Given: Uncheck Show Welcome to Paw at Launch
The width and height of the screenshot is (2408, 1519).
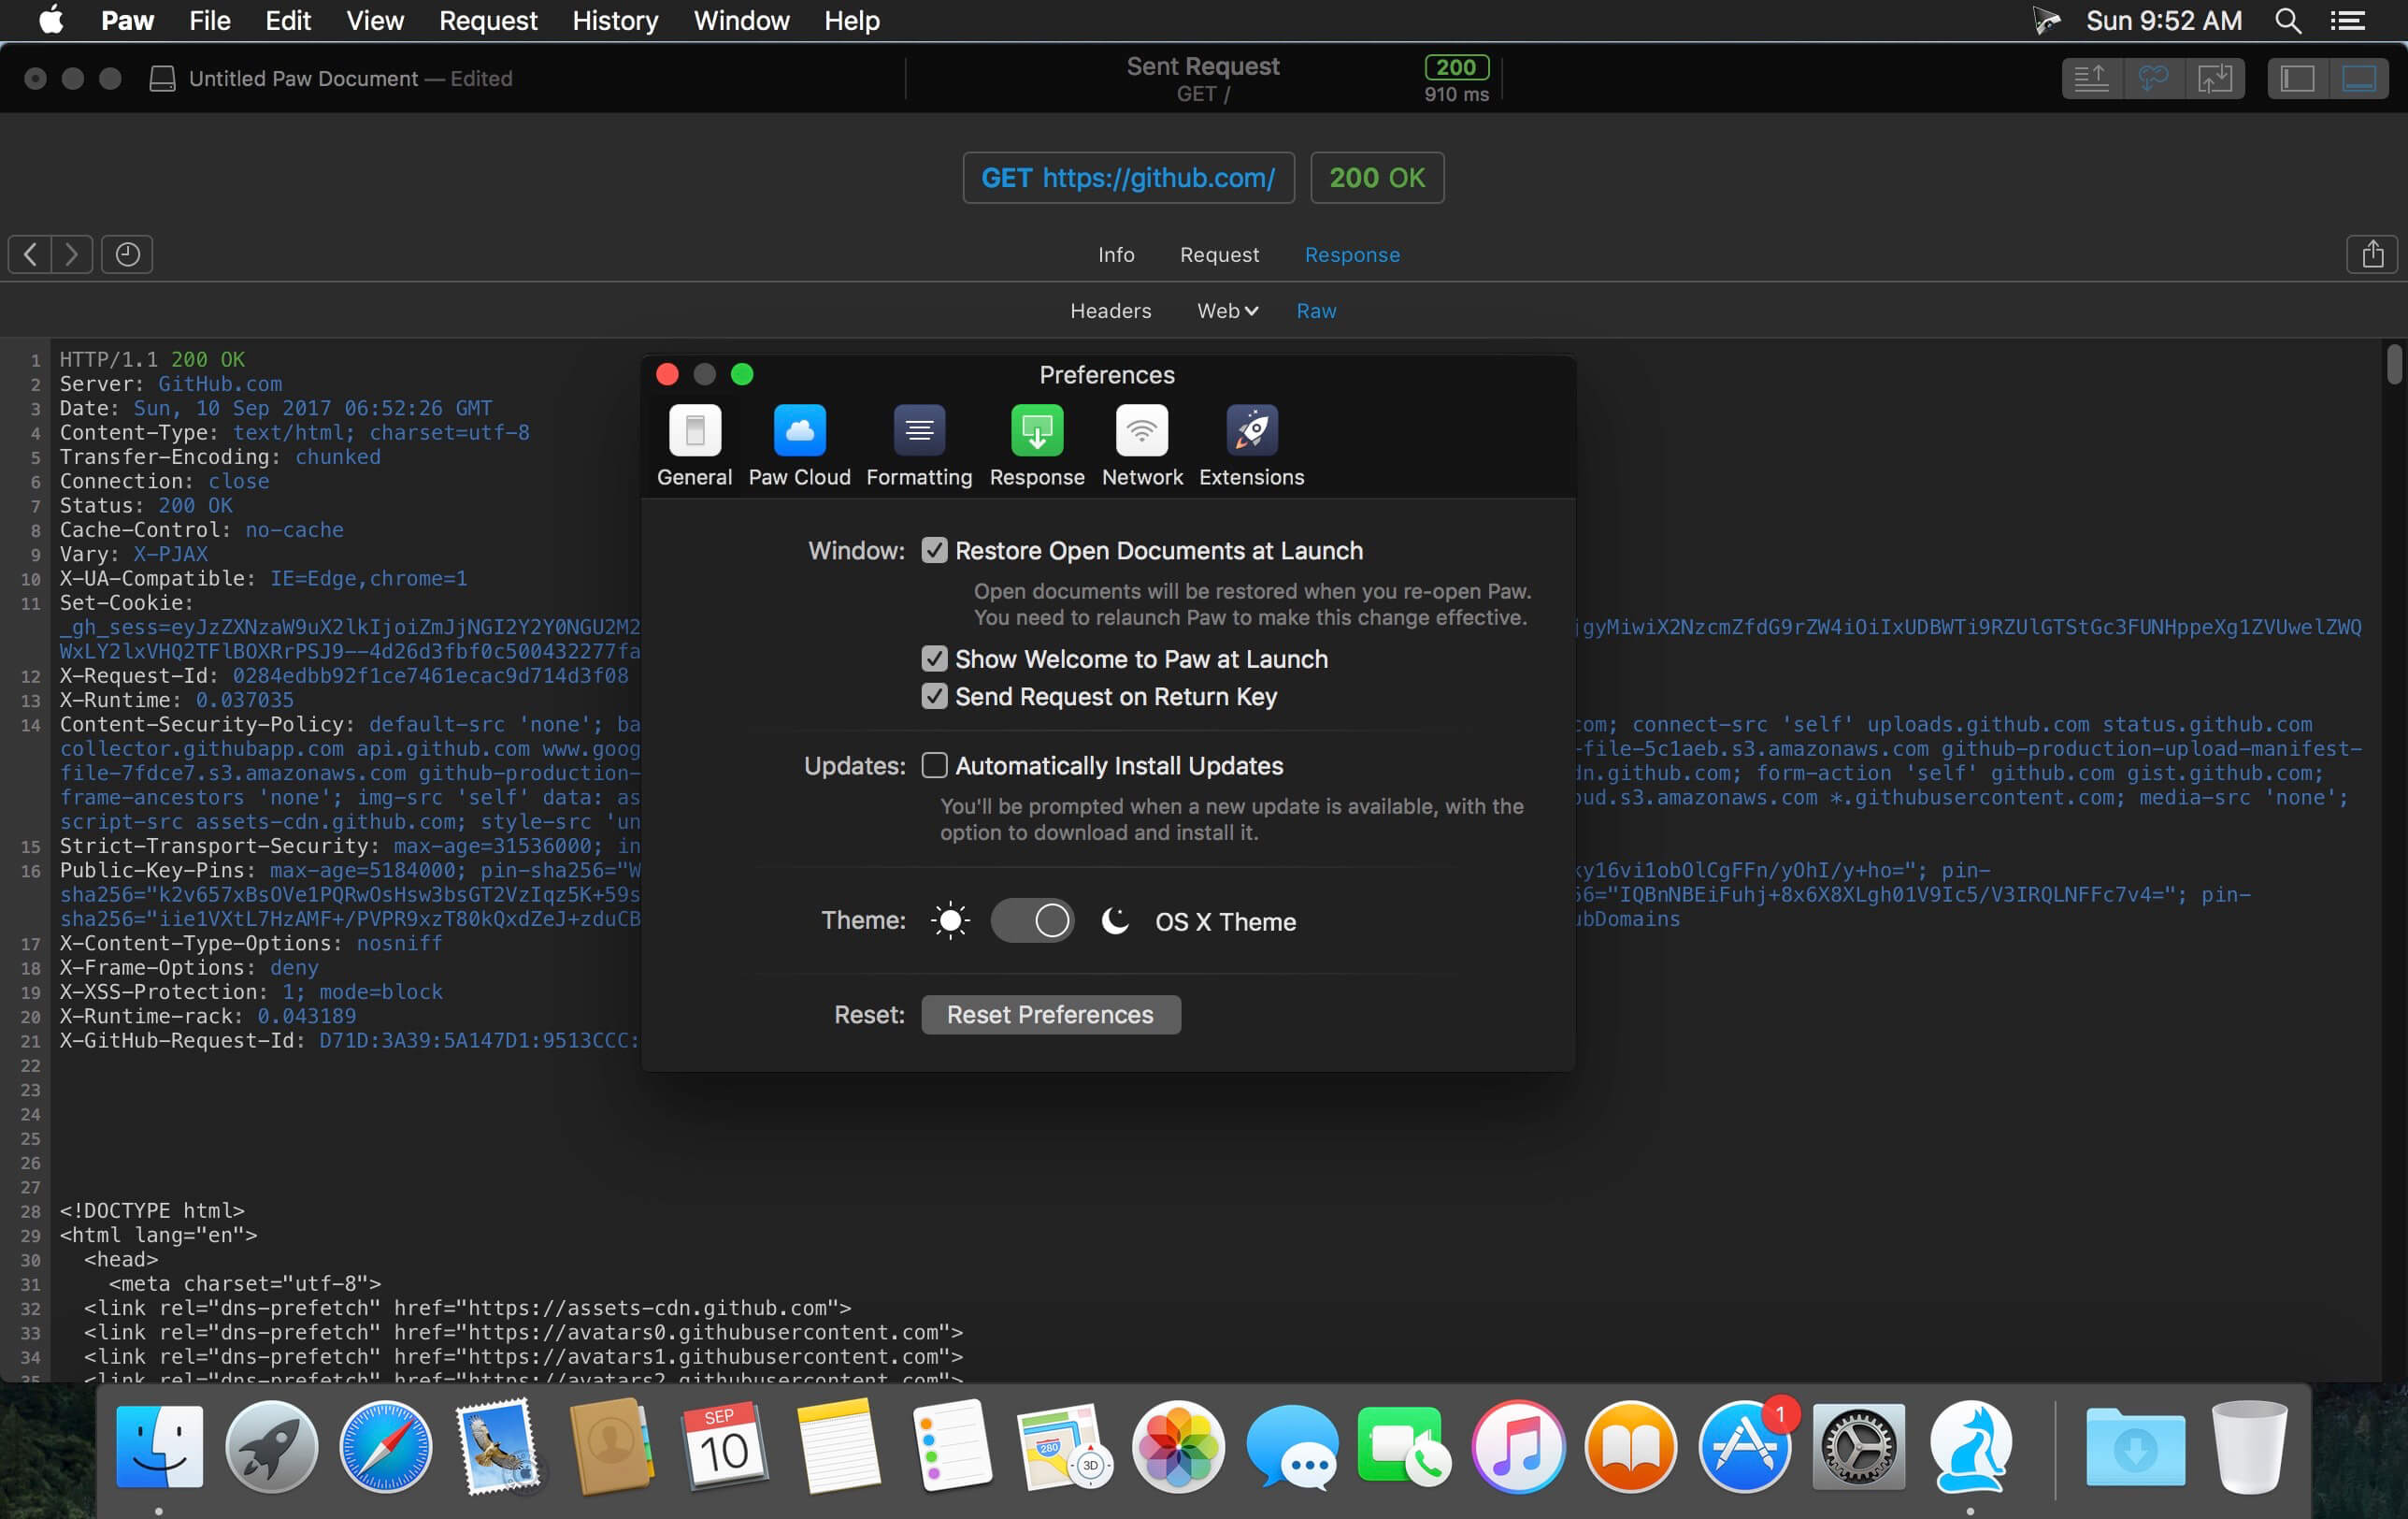Looking at the screenshot, I should 934,658.
